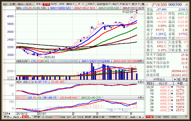
Task: Click the K=97.131 value
Action: (x=41, y=82)
